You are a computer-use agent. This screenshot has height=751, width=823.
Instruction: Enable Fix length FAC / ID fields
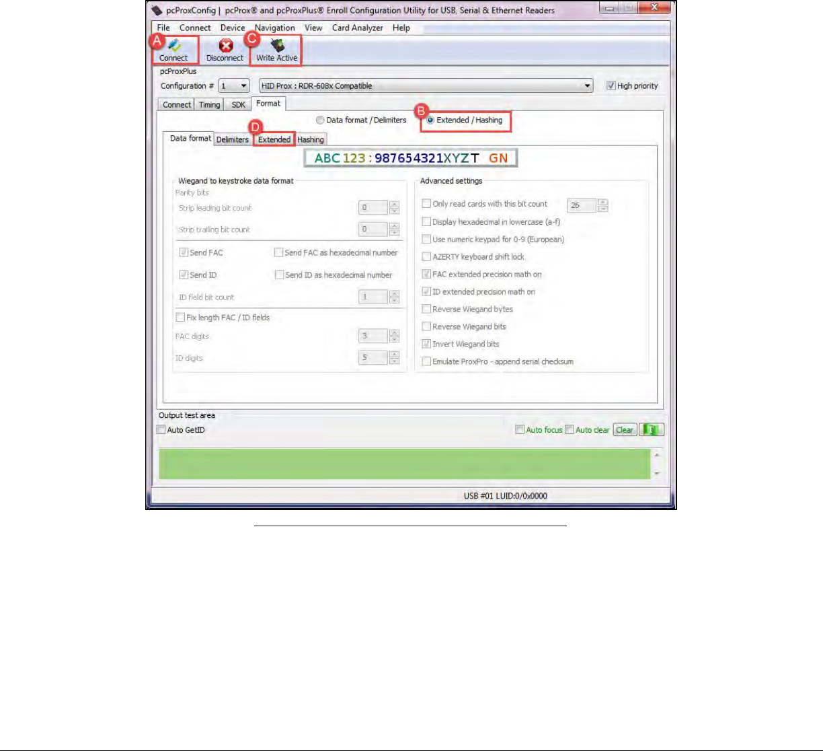[x=180, y=318]
